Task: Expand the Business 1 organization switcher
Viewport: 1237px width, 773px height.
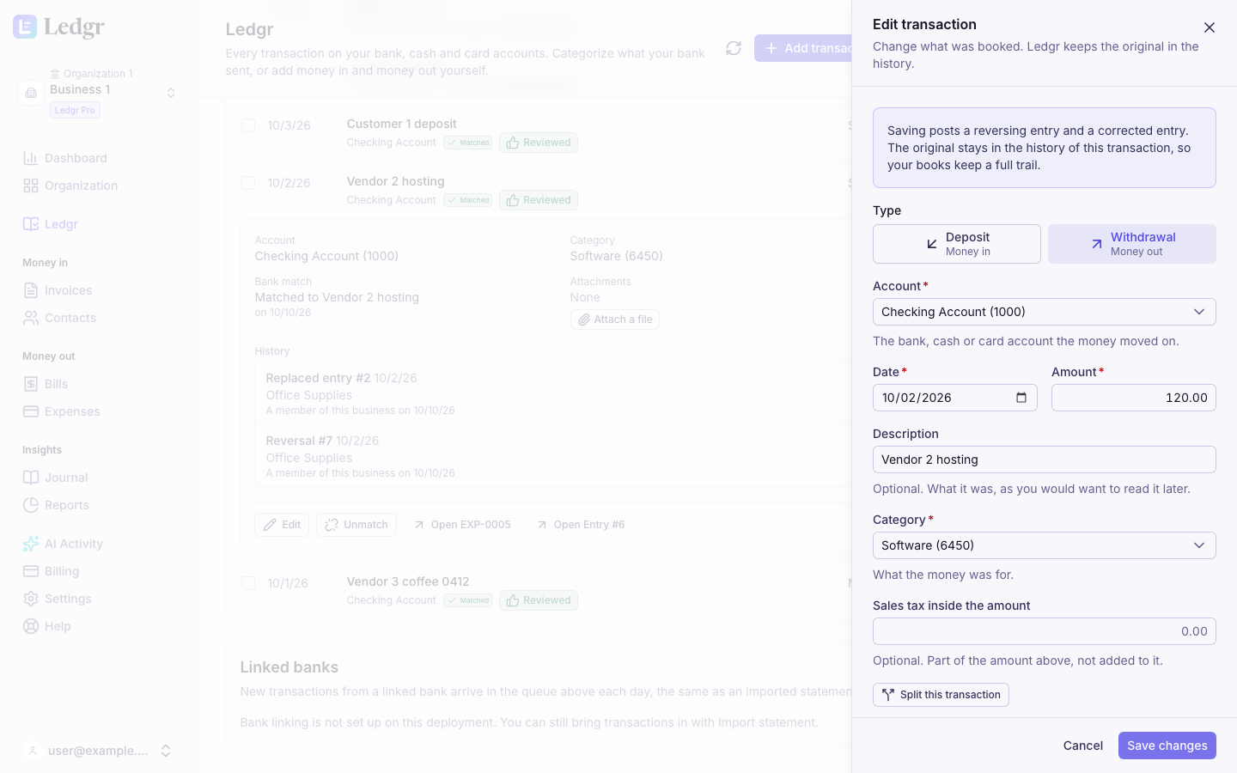Action: pos(99,93)
